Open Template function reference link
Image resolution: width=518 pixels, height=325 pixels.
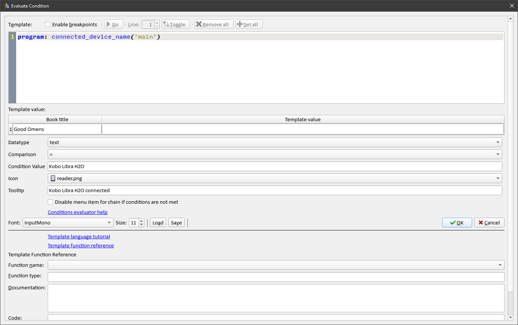[x=81, y=245]
